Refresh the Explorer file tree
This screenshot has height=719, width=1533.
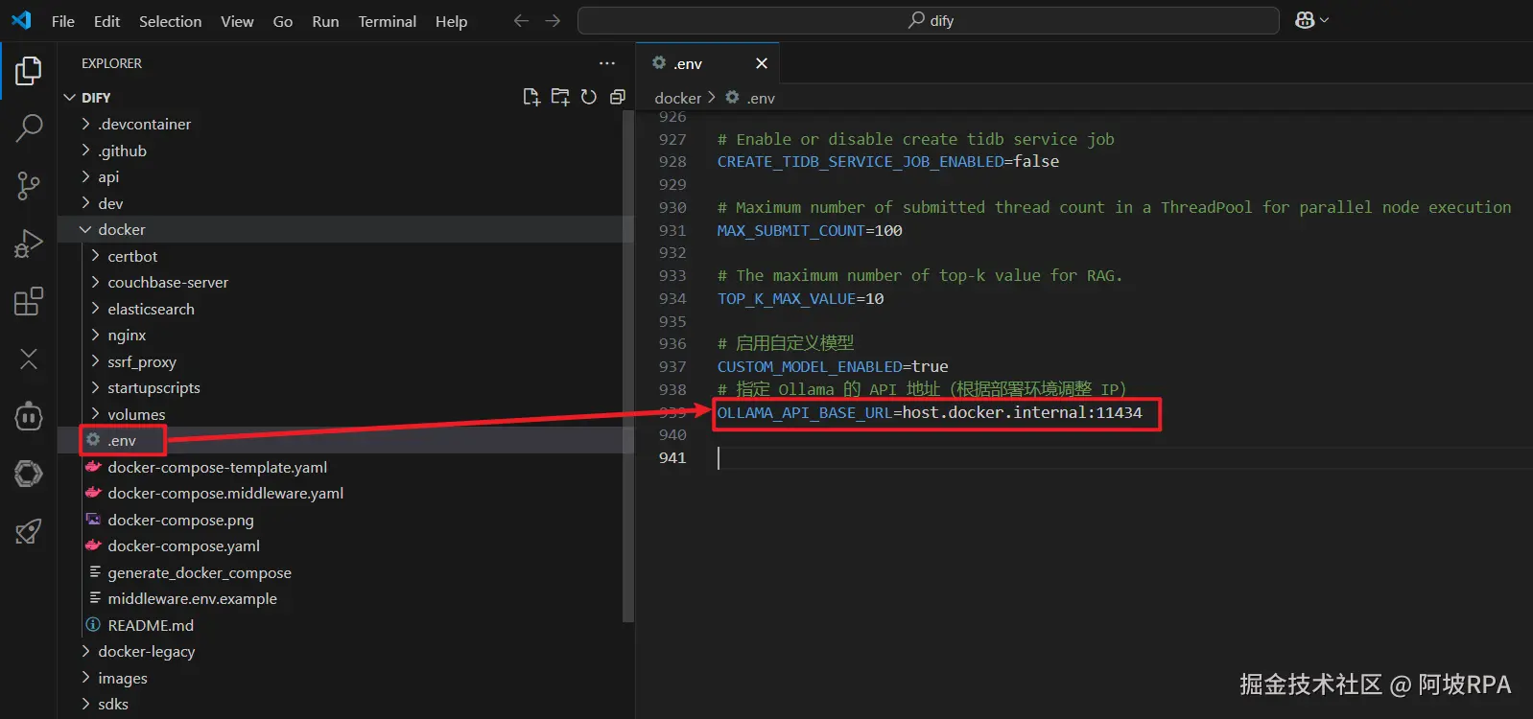coord(589,97)
